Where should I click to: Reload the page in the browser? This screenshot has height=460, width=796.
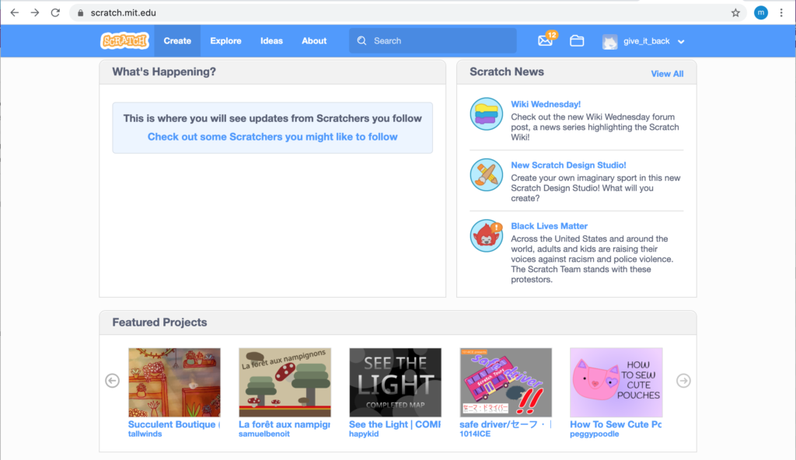click(x=55, y=12)
